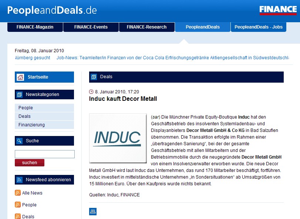
Task: Click the Newskategorien panel icon
Action: [19, 94]
